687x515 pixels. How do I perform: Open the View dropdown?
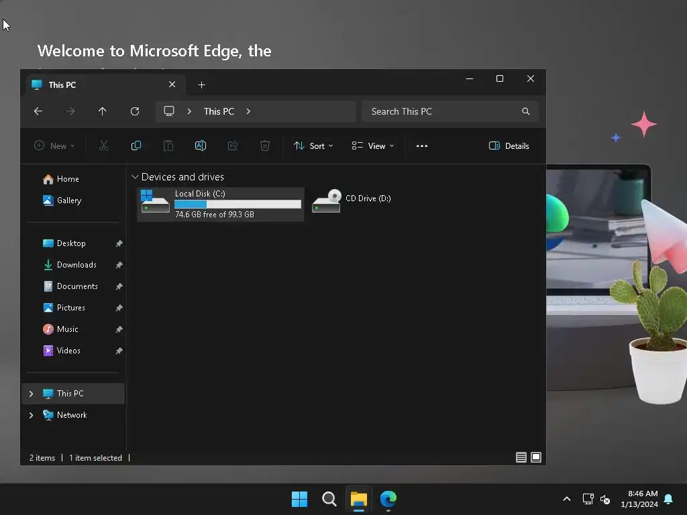[x=373, y=146]
